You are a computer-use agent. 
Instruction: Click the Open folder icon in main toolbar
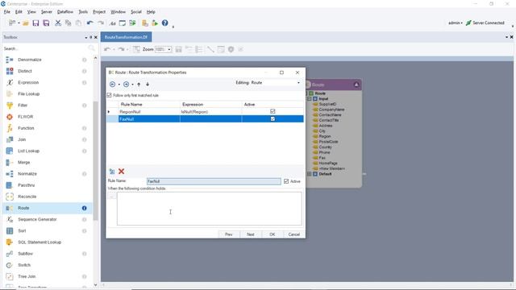pos(26,23)
